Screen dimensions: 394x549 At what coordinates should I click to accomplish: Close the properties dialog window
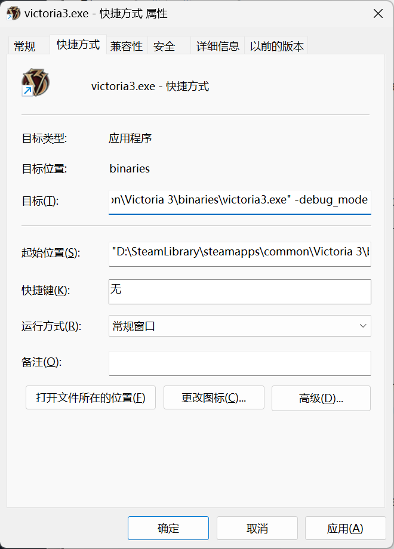pyautogui.click(x=378, y=14)
